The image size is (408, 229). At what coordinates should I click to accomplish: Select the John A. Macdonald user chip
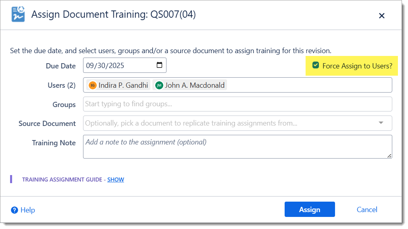(195, 85)
